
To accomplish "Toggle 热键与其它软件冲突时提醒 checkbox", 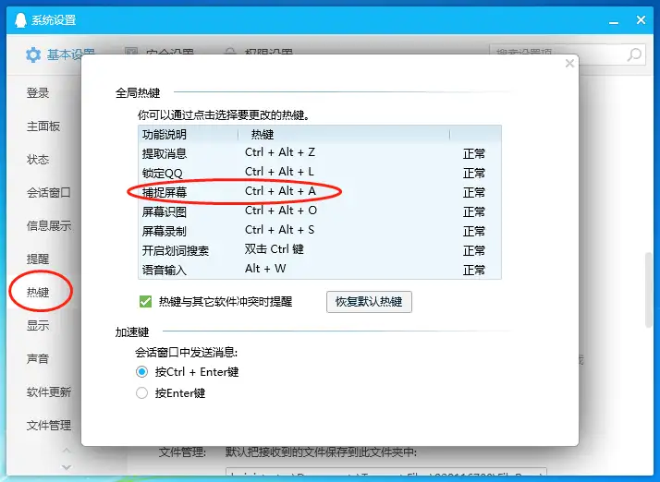I will (x=146, y=302).
